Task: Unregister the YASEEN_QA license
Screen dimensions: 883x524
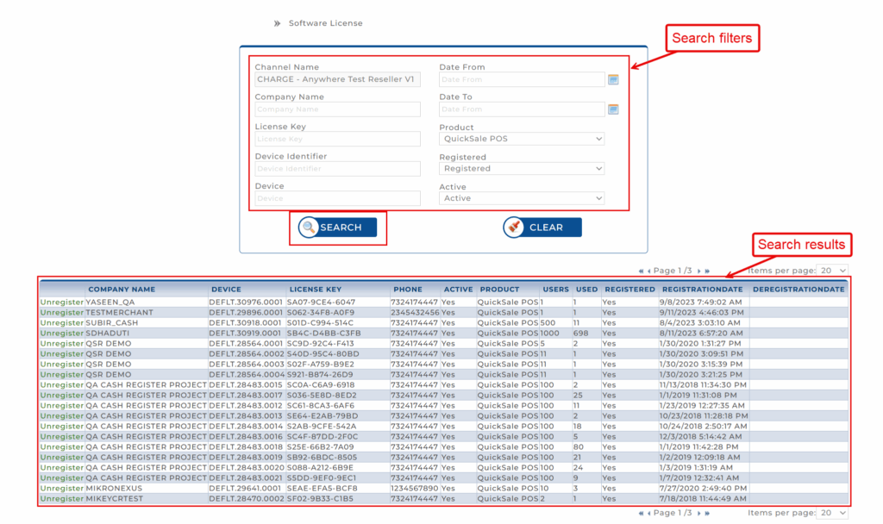Action: point(62,303)
